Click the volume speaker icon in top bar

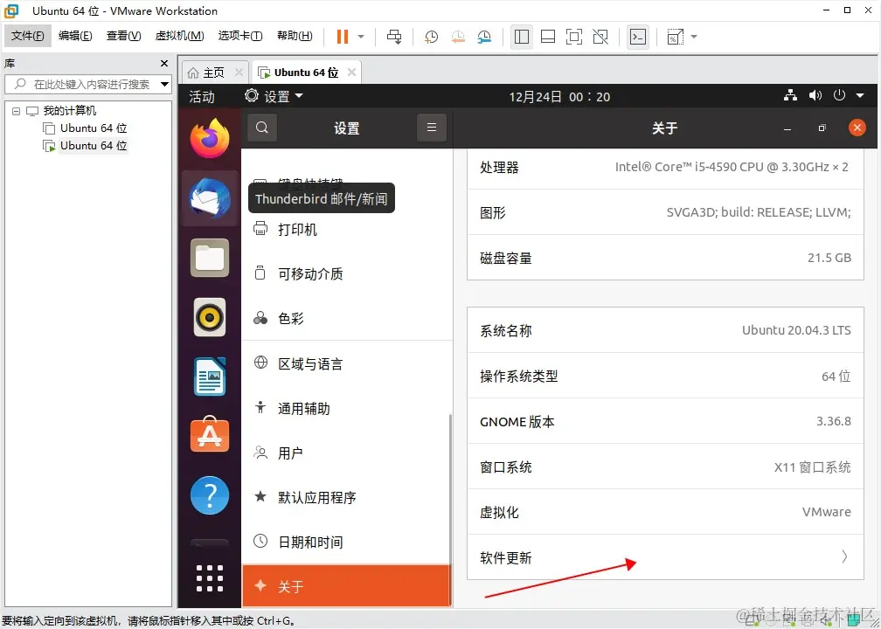click(x=815, y=95)
